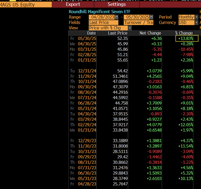The height and width of the screenshot is (189, 201).
Task: Click the Export menu button
Action: coord(73,4)
